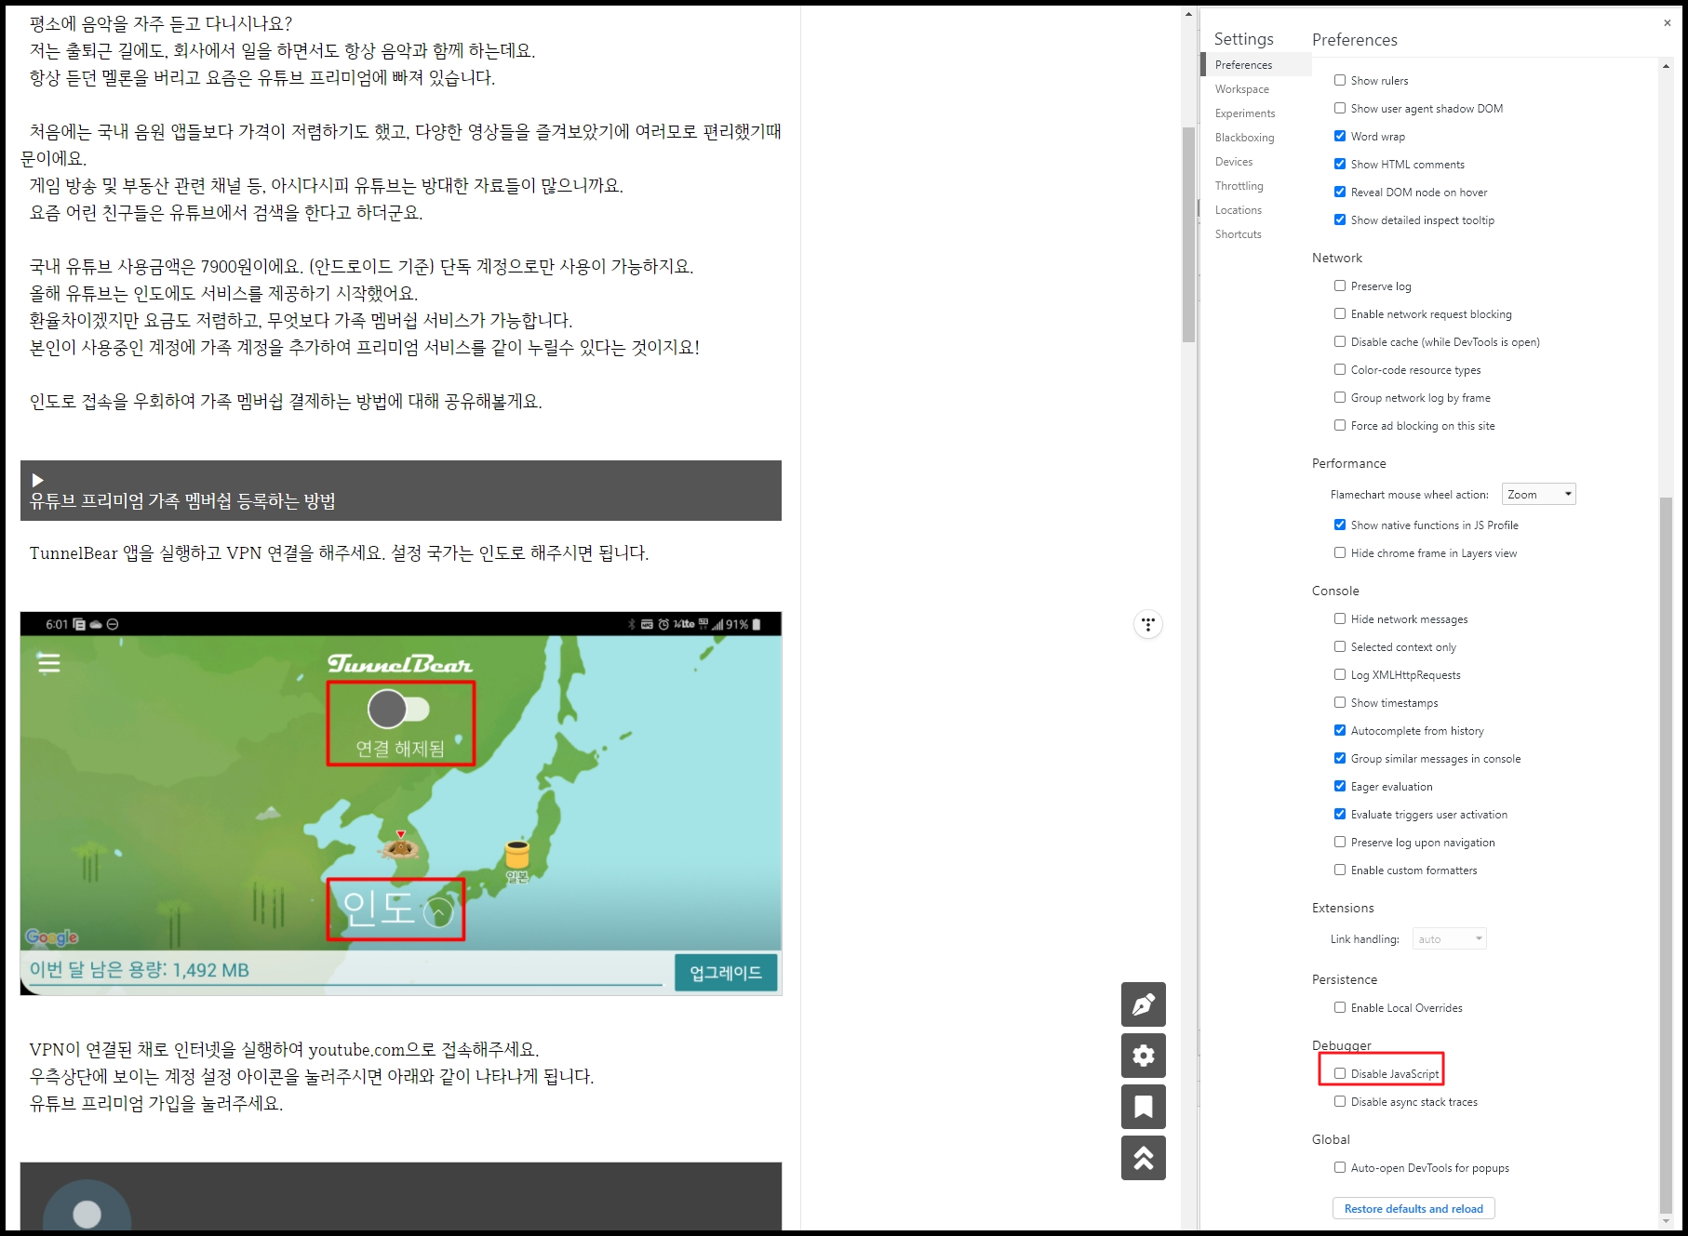
Task: Uncheck Show detailed inspect tooltip
Action: [x=1340, y=219]
